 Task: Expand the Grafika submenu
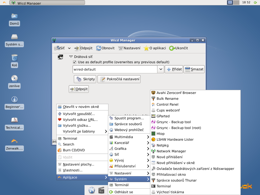129,149
